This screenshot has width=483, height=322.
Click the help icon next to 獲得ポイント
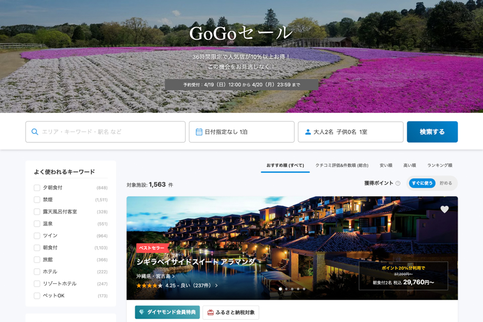(397, 183)
